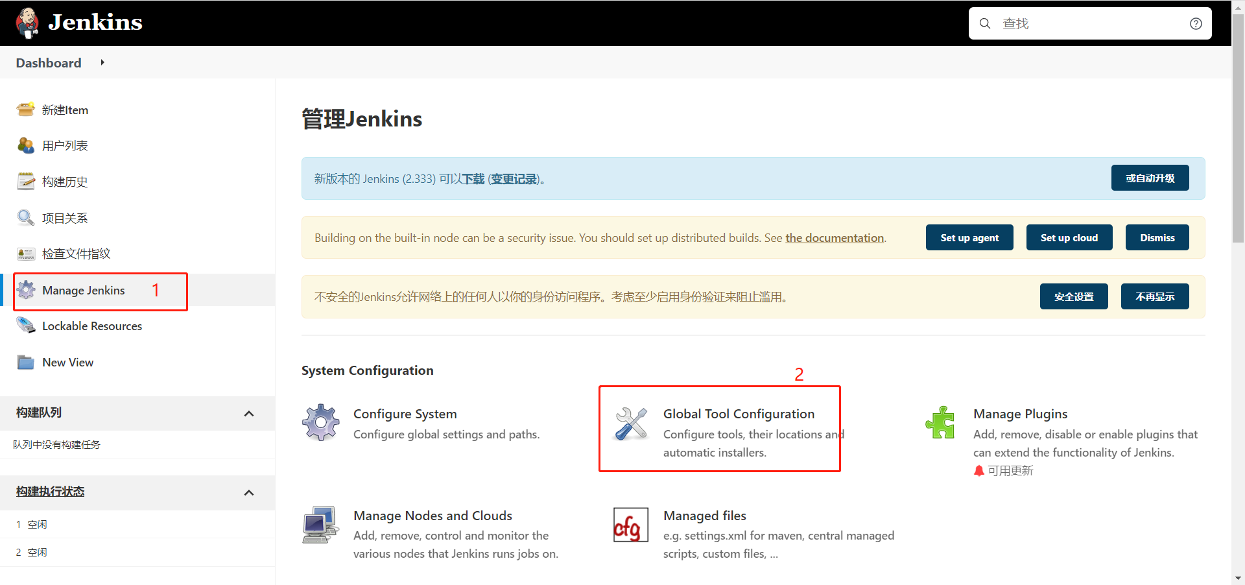Screen dimensions: 1245x585
Task: Open help via the question mark icon
Action: point(1195,23)
